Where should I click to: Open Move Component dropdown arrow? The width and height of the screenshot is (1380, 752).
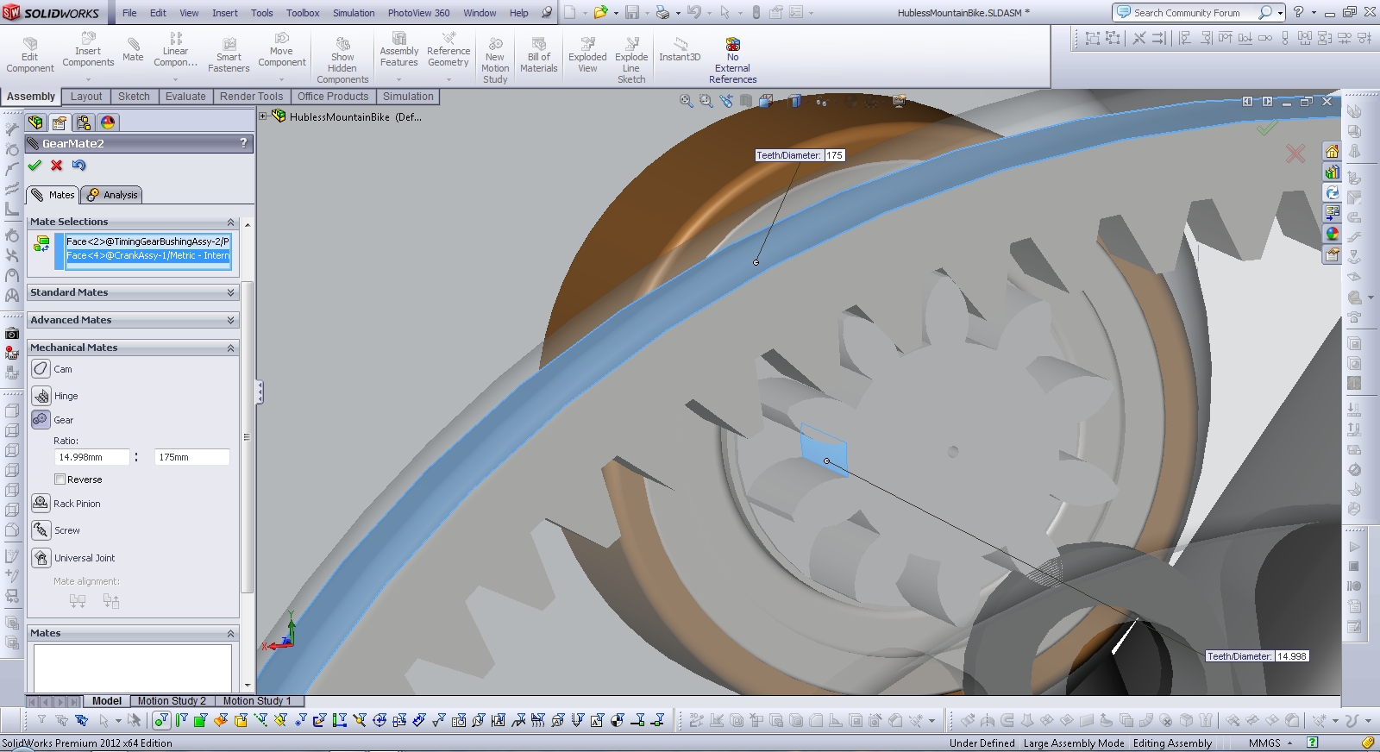[281, 79]
